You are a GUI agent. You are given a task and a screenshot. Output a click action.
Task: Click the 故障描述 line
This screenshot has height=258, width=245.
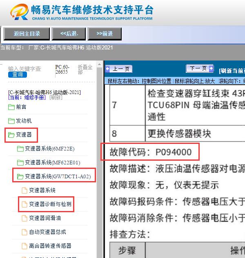[x=177, y=168]
